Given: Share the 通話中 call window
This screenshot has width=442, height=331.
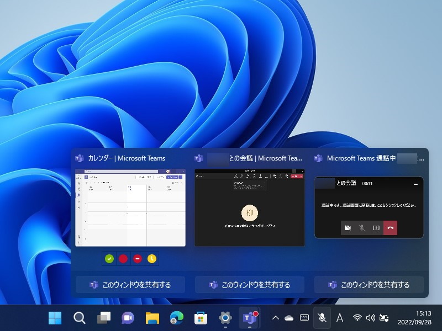Looking at the screenshot, I should [369, 285].
